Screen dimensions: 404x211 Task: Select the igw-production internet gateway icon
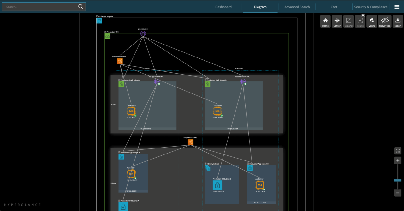tap(143, 33)
